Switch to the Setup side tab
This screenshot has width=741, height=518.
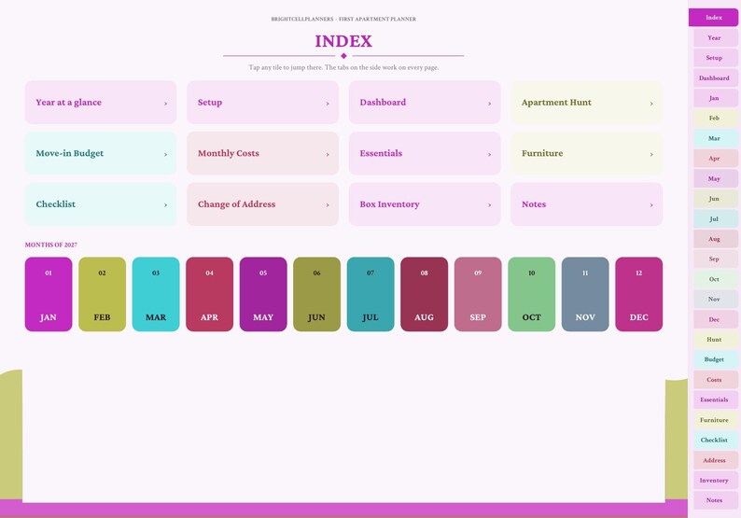(x=716, y=58)
